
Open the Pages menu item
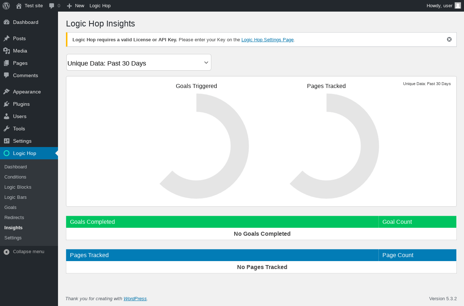(29, 63)
